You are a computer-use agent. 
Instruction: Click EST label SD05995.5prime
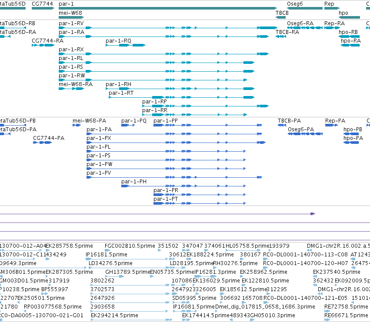194,298
